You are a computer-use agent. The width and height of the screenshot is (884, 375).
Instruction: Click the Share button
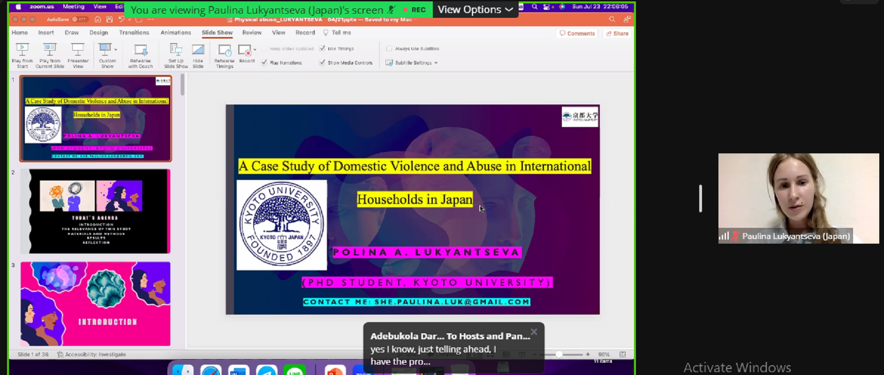pos(617,33)
